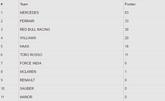Click the MANOR team name
The image size is (165, 101).
click(x=26, y=97)
